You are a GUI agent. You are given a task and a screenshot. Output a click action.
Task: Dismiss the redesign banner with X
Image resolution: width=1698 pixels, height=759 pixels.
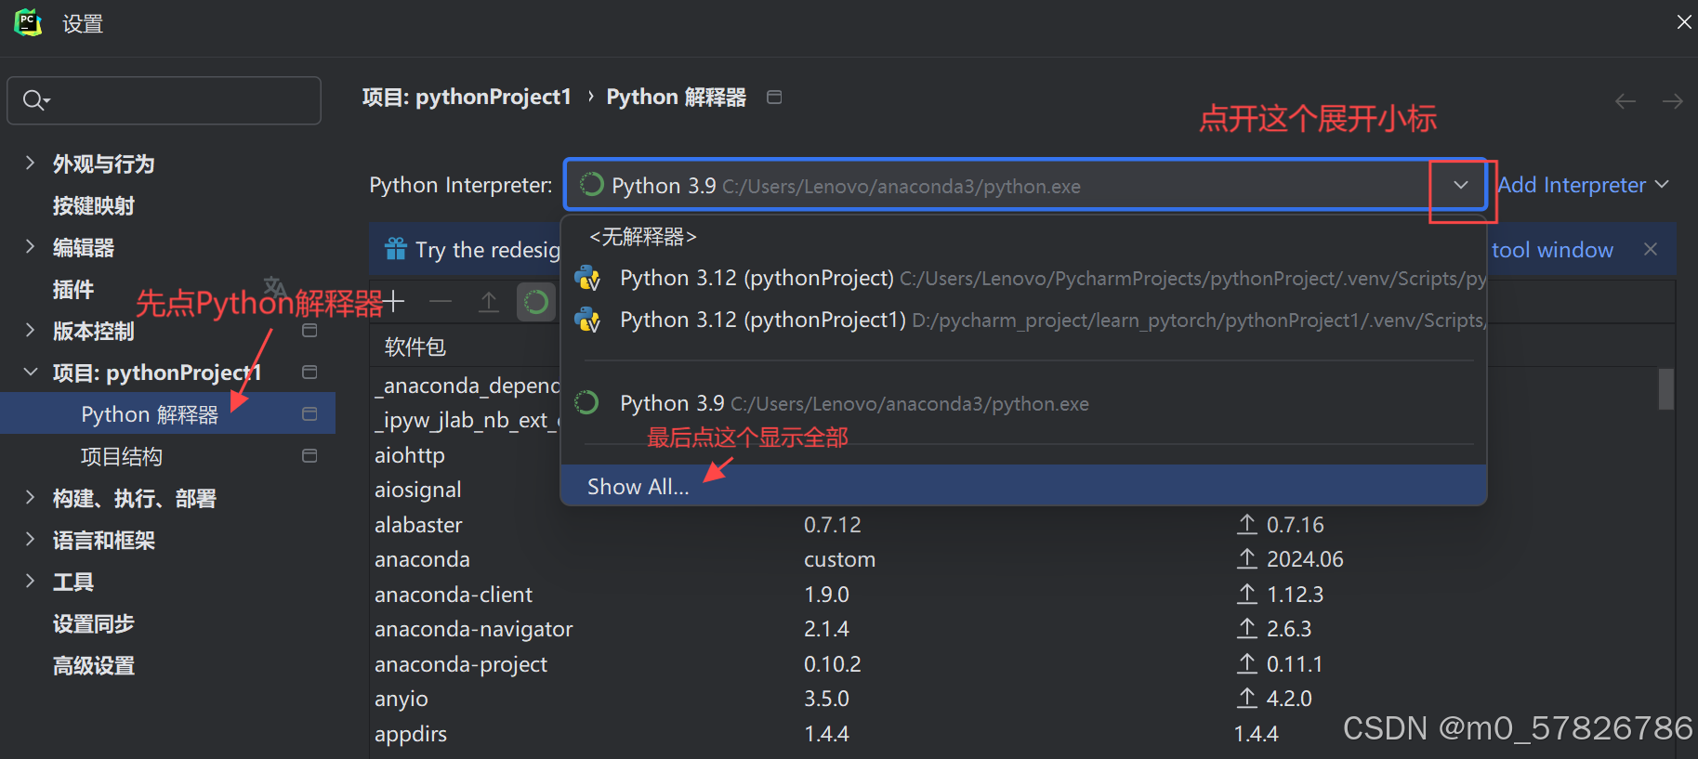point(1651,249)
